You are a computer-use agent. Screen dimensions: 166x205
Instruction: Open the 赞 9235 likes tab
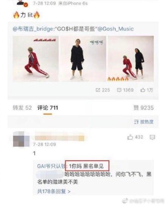[143, 108]
